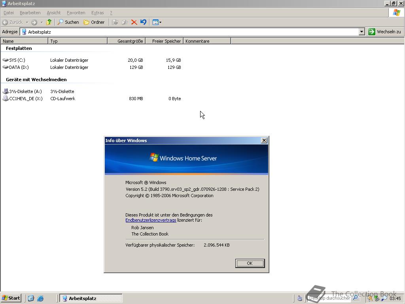
Task: Click the Show Desktop quick launch icon
Action: click(31, 298)
